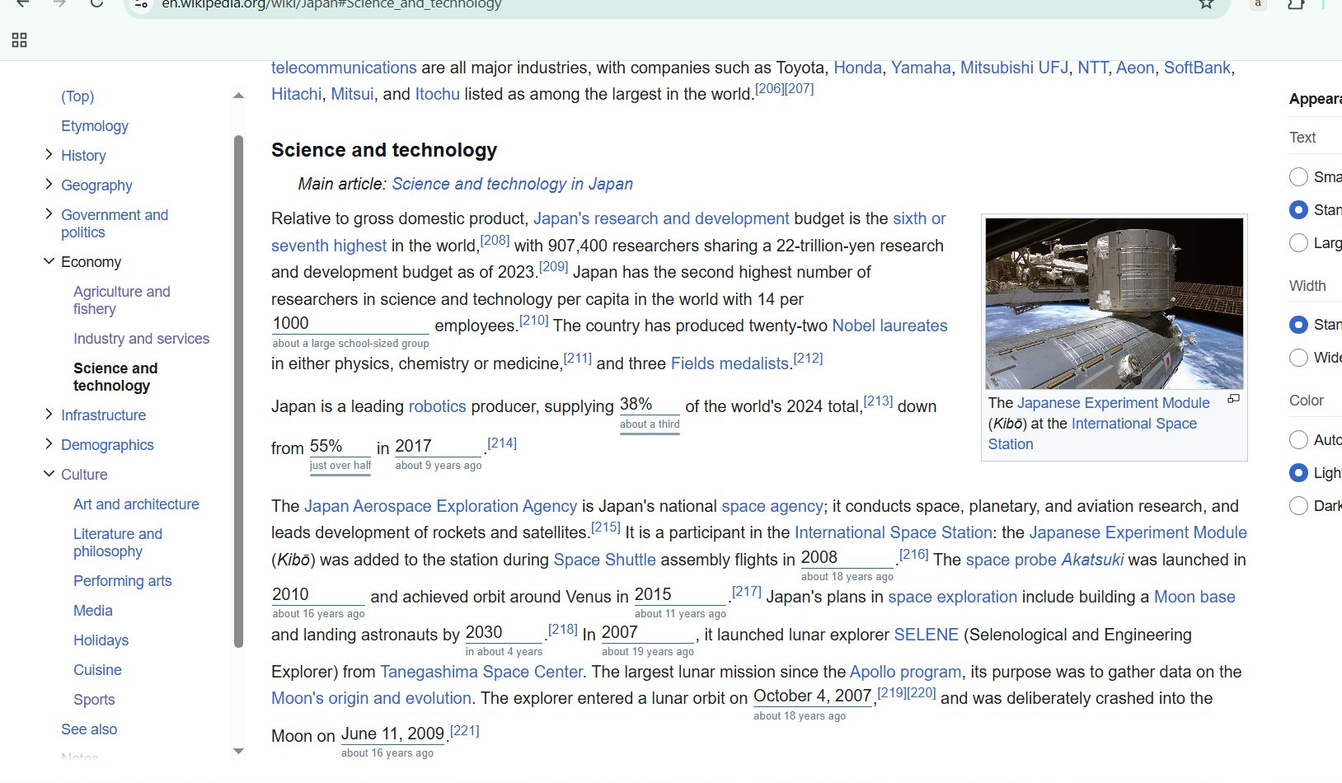This screenshot has width=1342, height=783.
Task: Collapse the Economy section in contents
Action: [x=49, y=260]
